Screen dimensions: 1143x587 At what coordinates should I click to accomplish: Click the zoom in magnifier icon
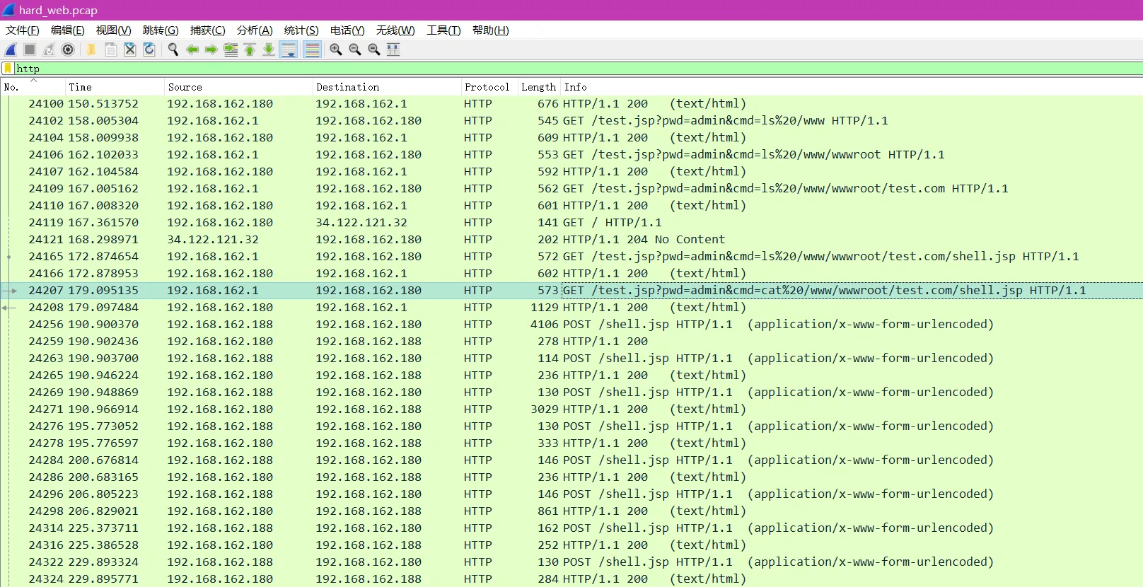(x=336, y=50)
